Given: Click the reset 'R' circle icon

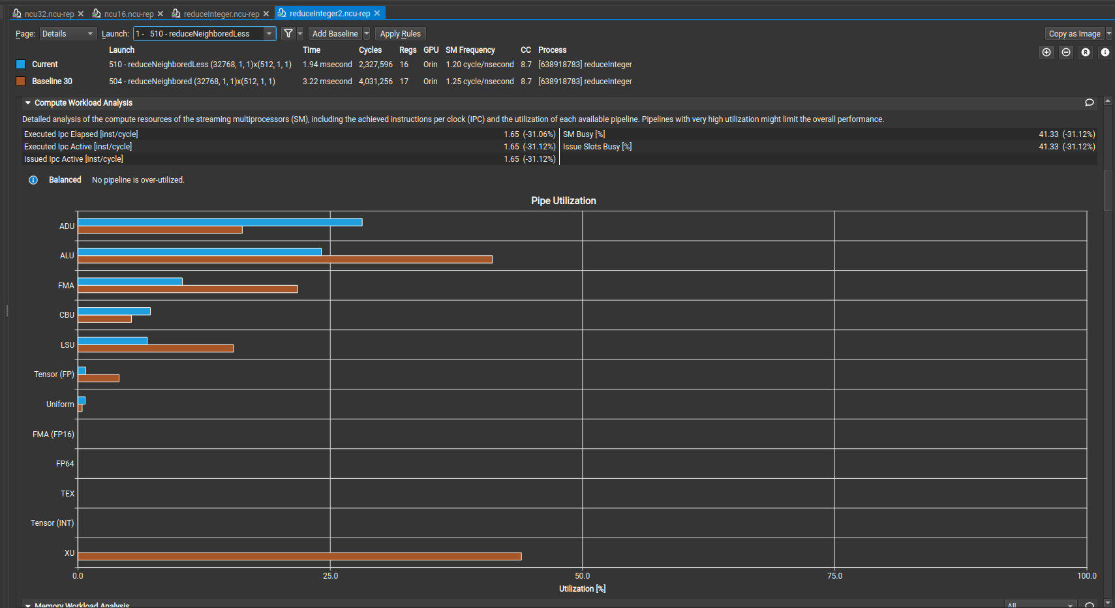Looking at the screenshot, I should click(1086, 52).
